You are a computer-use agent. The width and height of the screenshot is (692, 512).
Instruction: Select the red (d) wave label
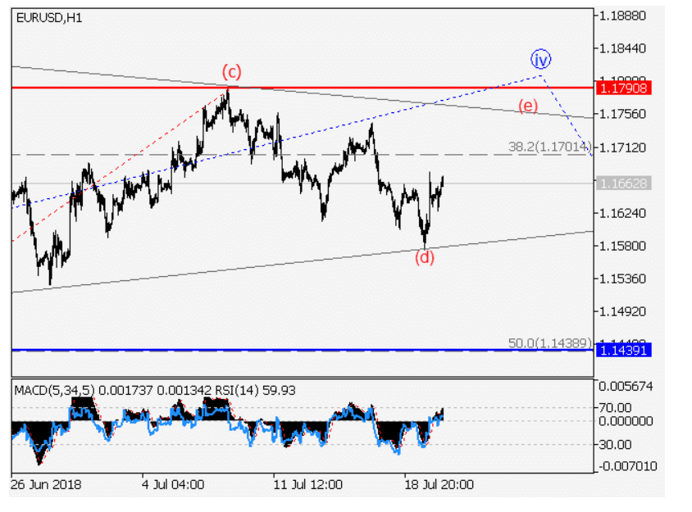424,257
